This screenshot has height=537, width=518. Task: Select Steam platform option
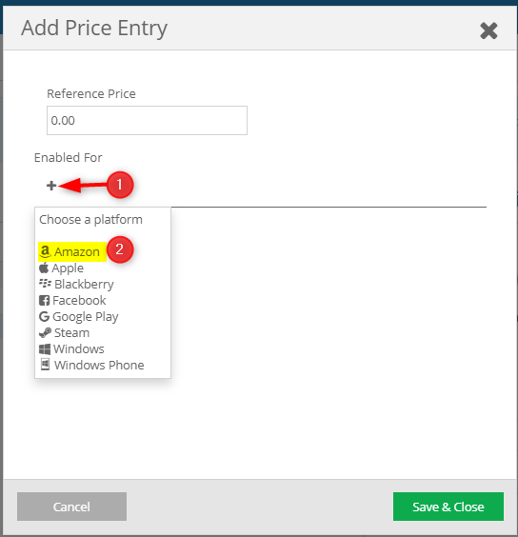tap(65, 332)
